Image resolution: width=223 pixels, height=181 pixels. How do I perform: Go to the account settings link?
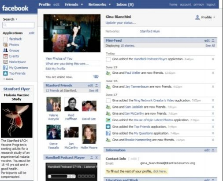[186, 4]
